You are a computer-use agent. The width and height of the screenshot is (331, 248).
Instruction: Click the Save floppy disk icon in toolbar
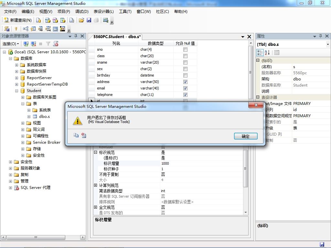[x=89, y=20]
